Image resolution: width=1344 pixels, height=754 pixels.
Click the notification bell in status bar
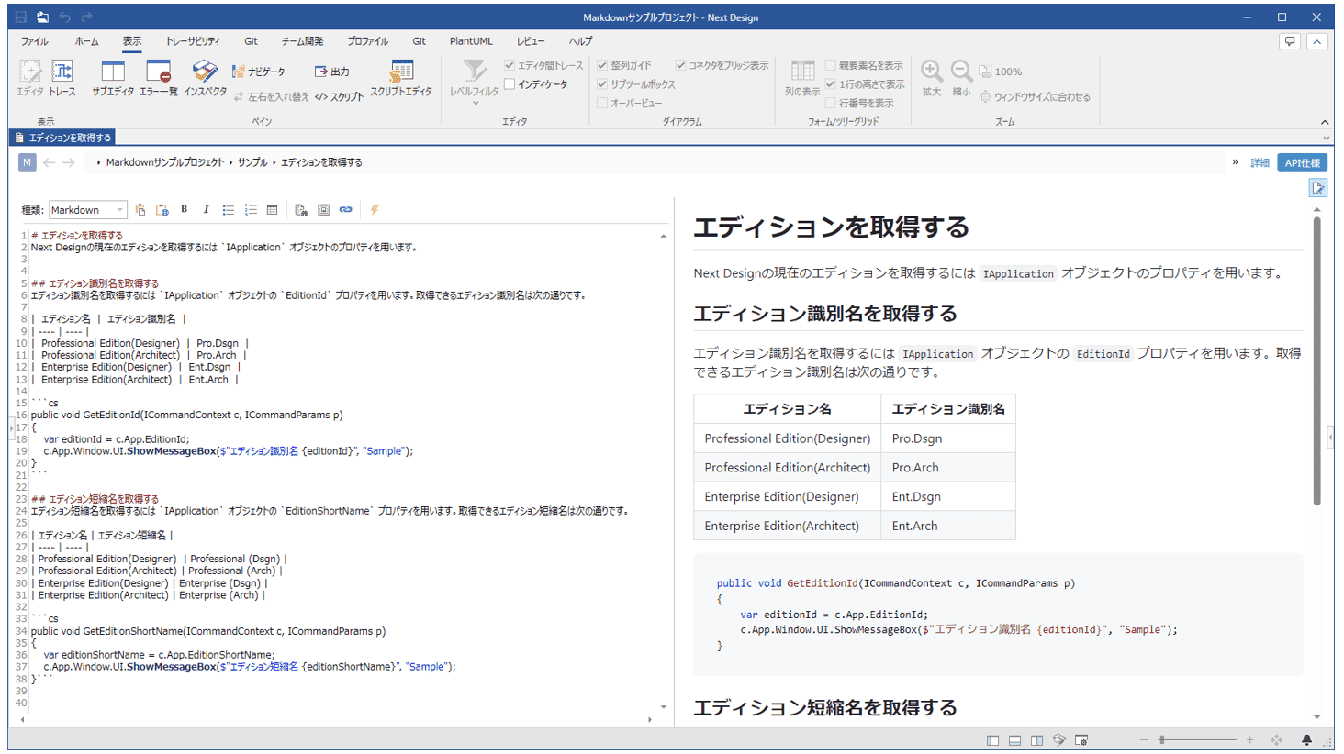pyautogui.click(x=1306, y=740)
